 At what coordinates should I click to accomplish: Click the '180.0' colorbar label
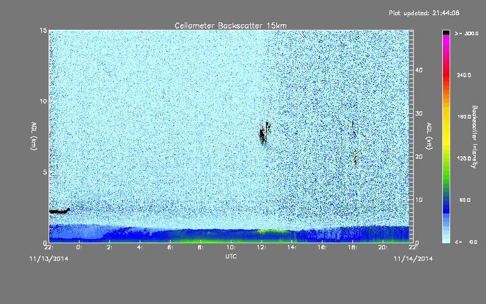(x=464, y=117)
